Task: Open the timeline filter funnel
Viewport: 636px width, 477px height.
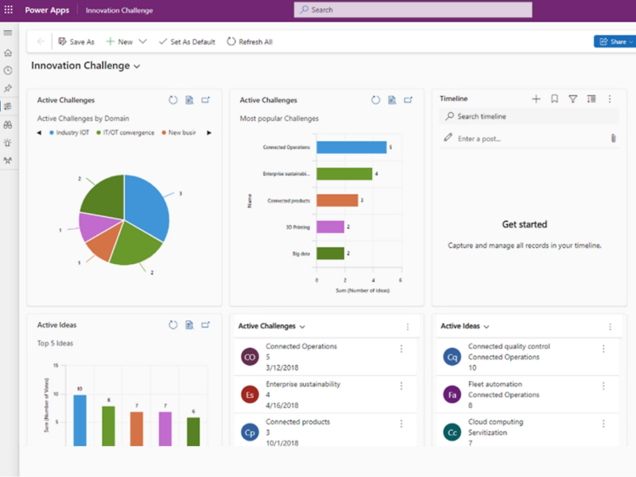Action: pyautogui.click(x=572, y=99)
